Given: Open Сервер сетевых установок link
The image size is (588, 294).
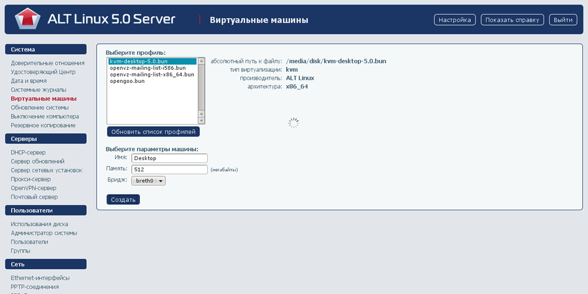Looking at the screenshot, I should coord(46,171).
